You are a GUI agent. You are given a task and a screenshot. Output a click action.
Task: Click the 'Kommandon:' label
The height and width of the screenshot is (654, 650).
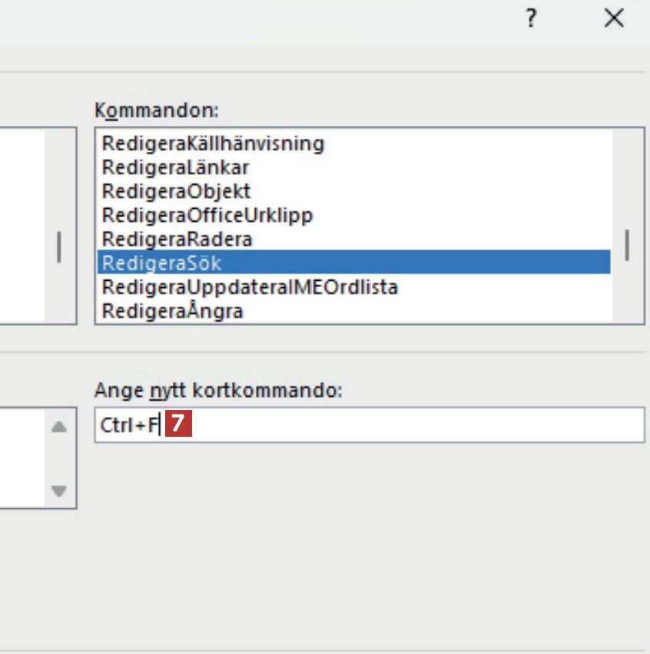click(157, 110)
